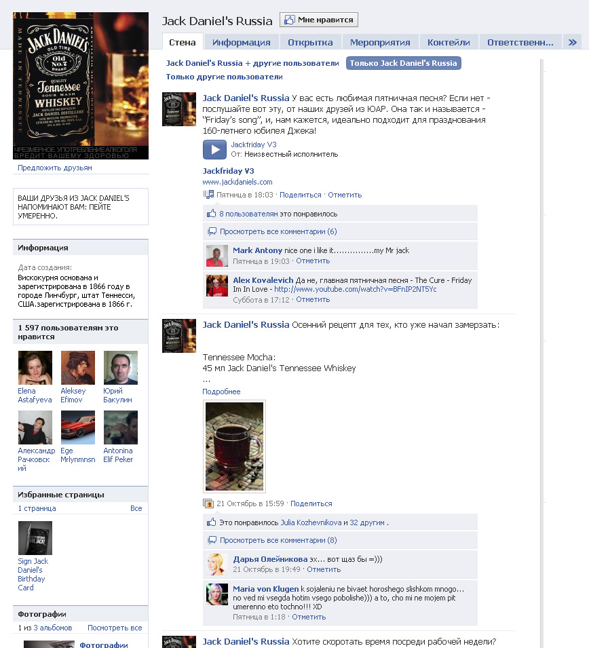
Task: Click 1 страница under Избранные страницы
Action: [37, 508]
